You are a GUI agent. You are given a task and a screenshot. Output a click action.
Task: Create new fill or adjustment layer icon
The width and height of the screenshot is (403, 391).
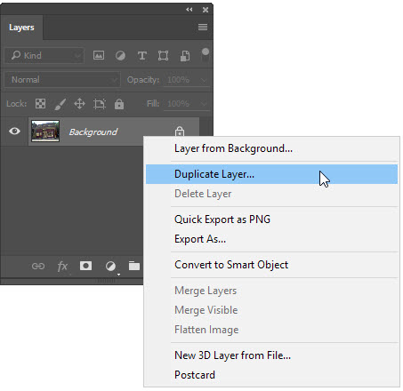(x=110, y=267)
